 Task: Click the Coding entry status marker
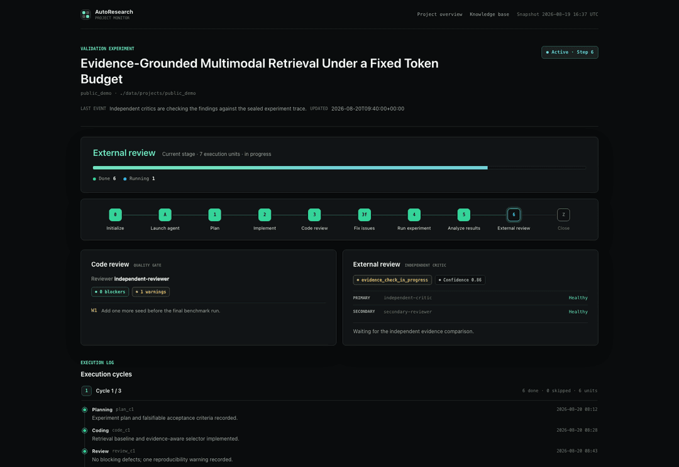(84, 431)
